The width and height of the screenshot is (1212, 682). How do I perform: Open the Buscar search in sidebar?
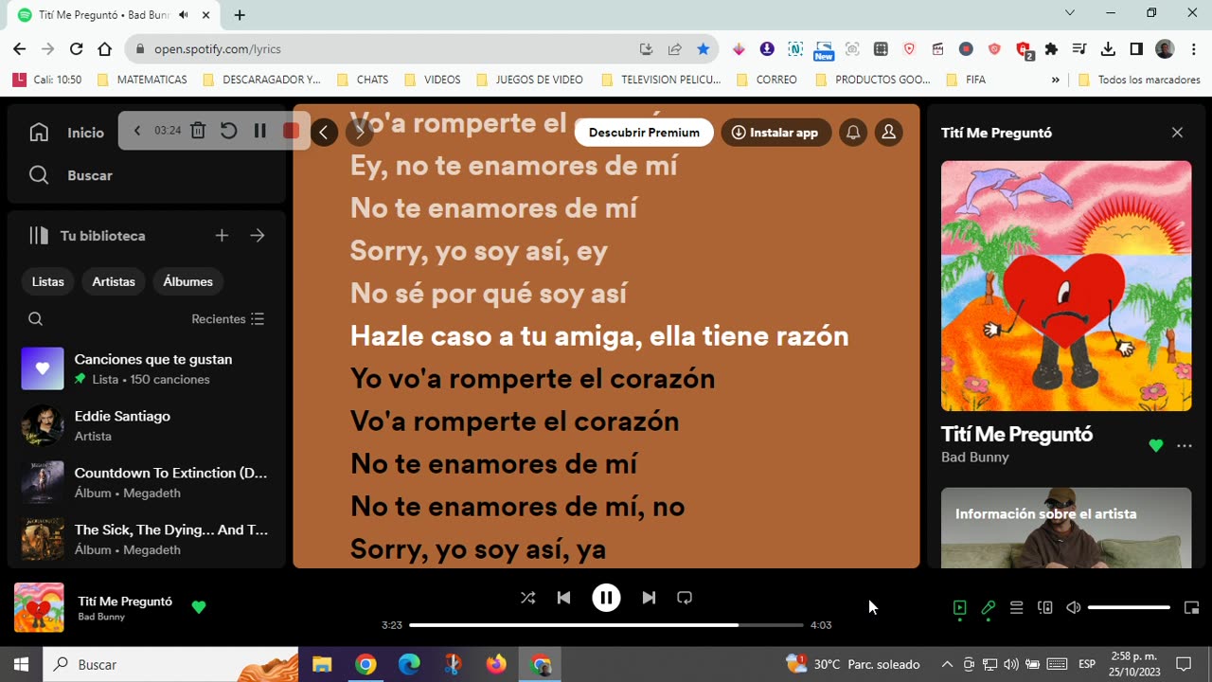coord(71,175)
